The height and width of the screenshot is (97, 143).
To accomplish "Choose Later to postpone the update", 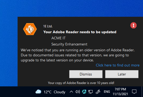I will point(122,74).
